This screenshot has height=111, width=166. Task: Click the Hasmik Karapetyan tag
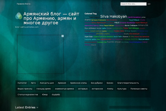coord(134,17)
